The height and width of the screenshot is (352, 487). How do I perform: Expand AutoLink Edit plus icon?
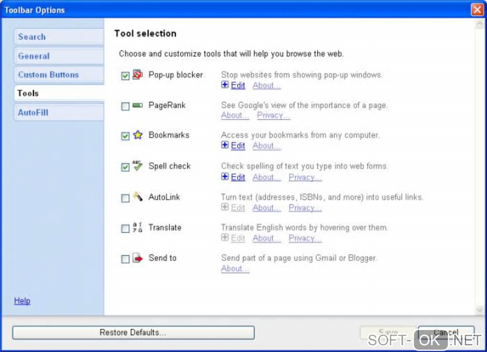225,207
